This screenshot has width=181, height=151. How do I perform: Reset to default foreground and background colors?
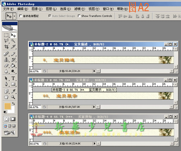click(5, 112)
